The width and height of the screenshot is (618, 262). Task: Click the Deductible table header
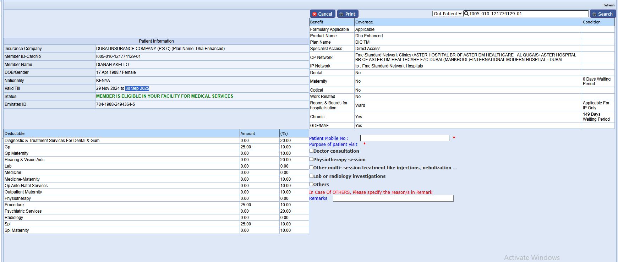(x=15, y=133)
